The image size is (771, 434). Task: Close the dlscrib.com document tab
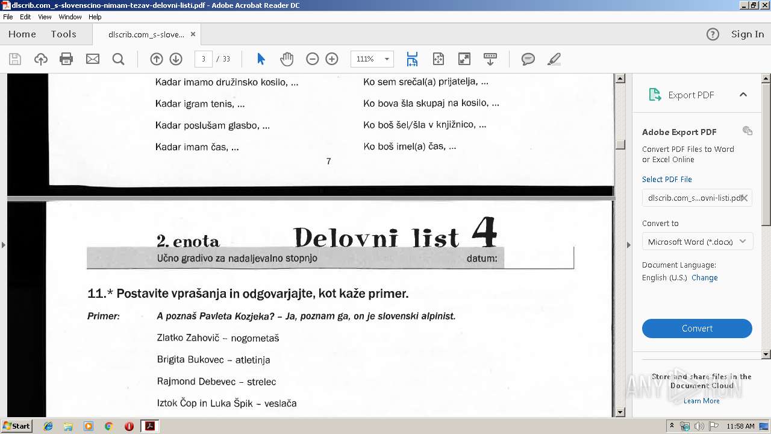(193, 34)
